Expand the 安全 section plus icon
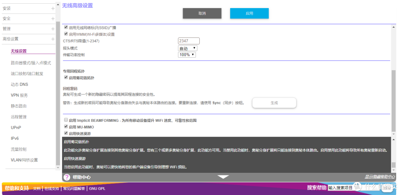The image size is (401, 195). tap(53, 19)
